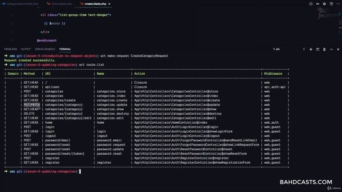
Task: Click the categories.index name cell
Action: [111, 96]
